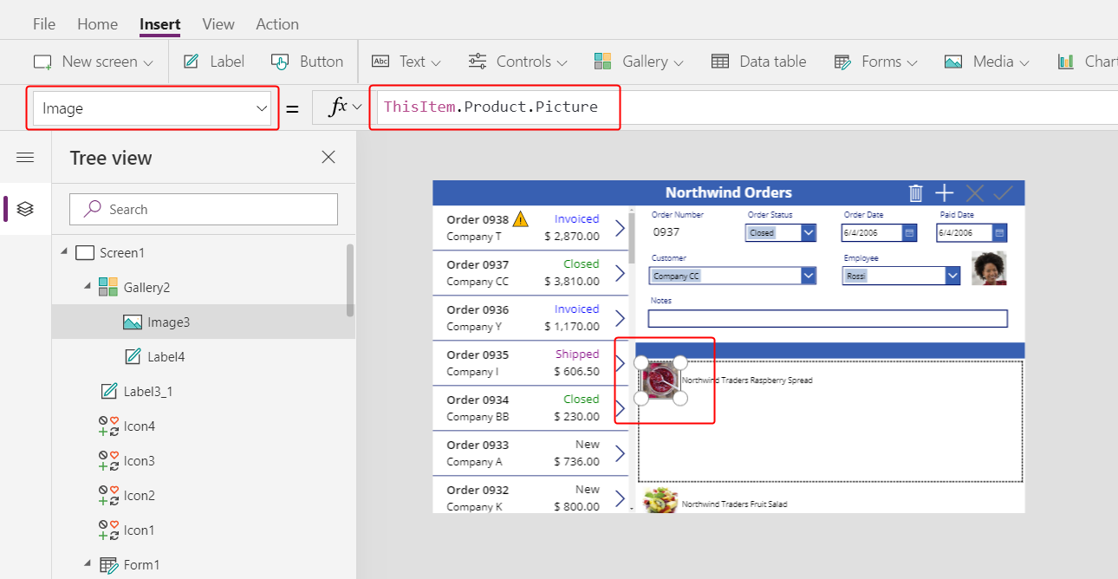The width and height of the screenshot is (1118, 579).
Task: Open the Forms dropdown
Action: coord(875,62)
